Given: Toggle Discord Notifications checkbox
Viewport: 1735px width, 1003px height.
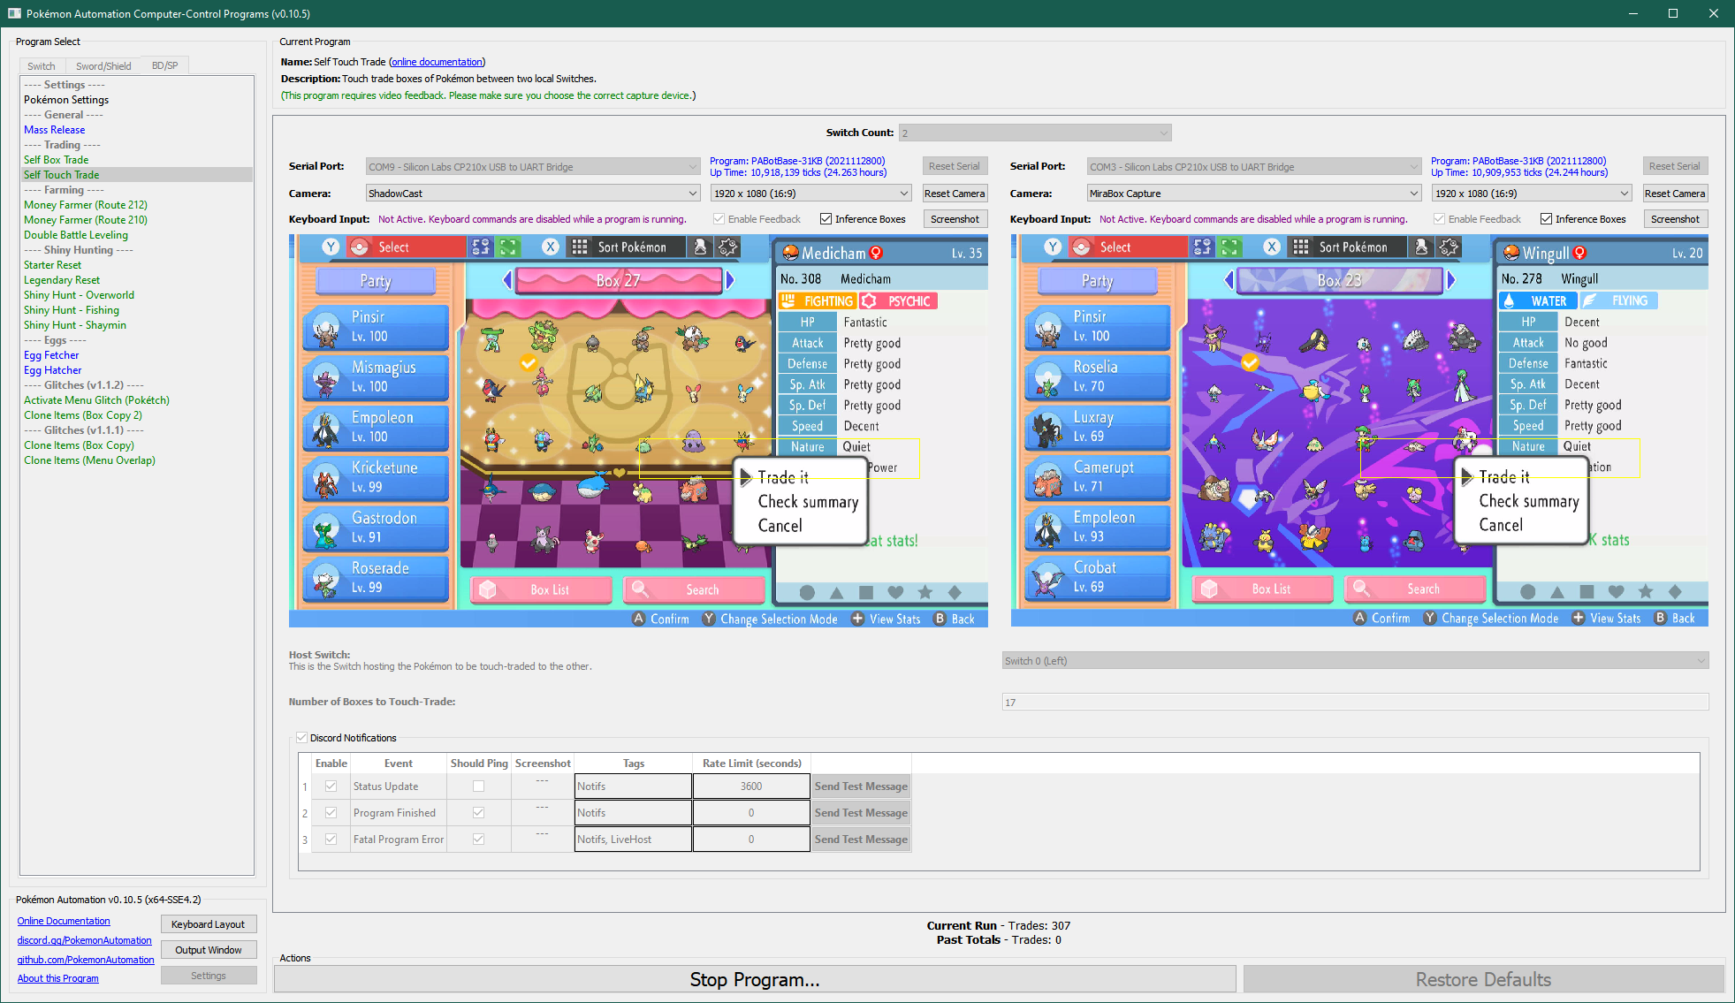Looking at the screenshot, I should 302,738.
